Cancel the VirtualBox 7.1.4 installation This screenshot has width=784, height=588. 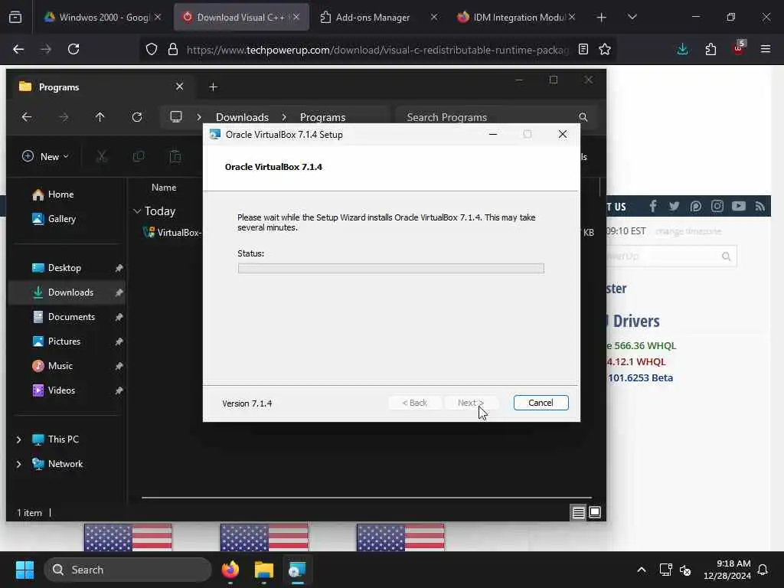541,403
